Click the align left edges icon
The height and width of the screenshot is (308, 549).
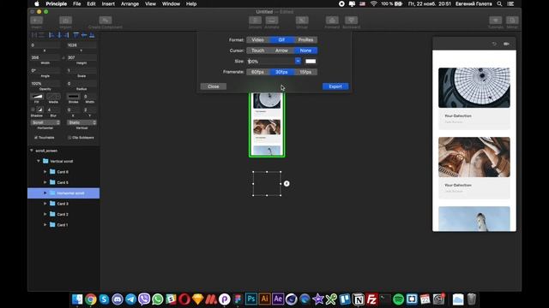coord(51,35)
